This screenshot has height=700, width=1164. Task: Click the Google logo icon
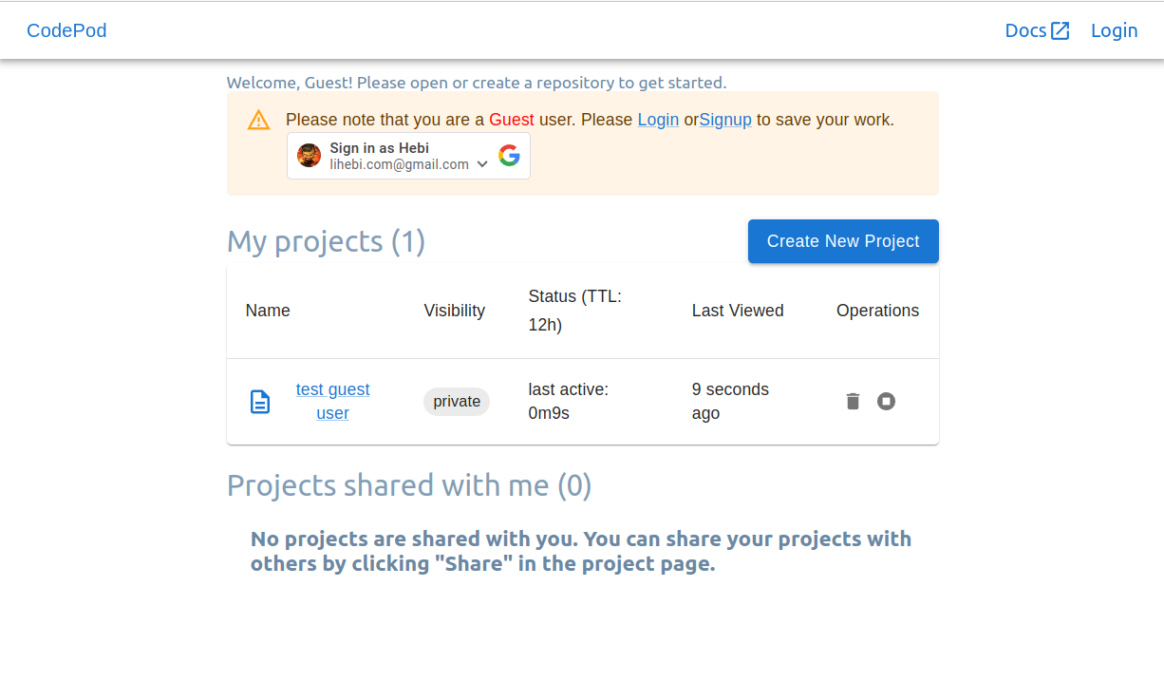[510, 156]
